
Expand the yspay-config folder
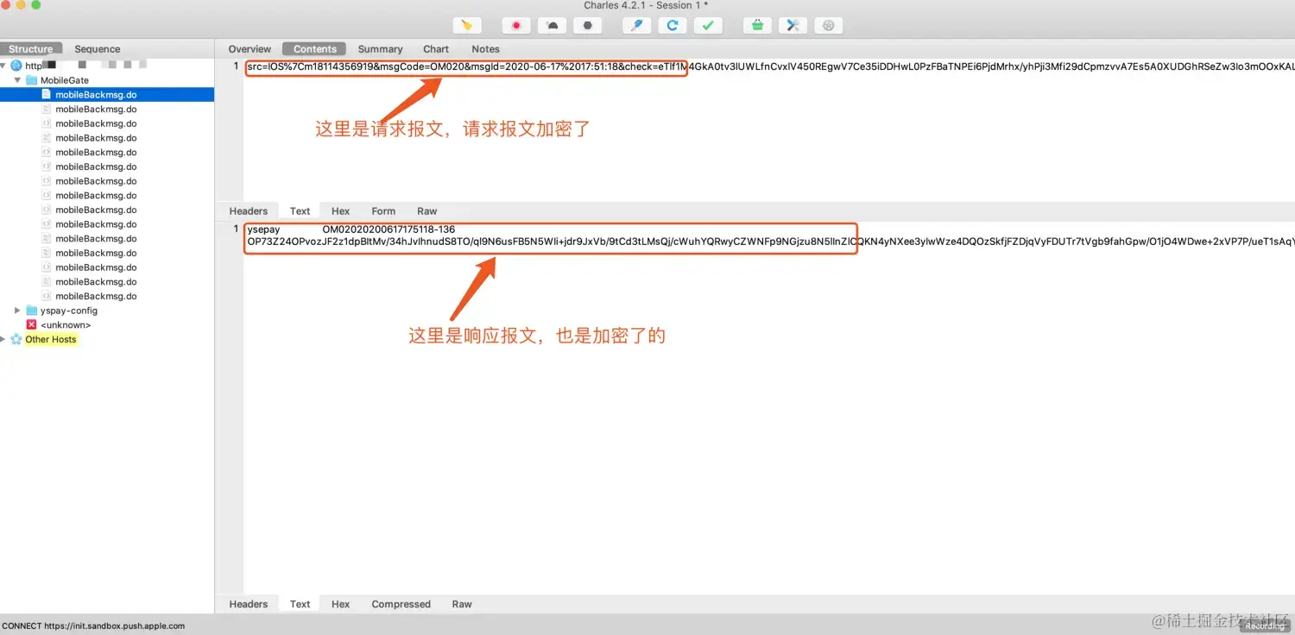coord(17,311)
